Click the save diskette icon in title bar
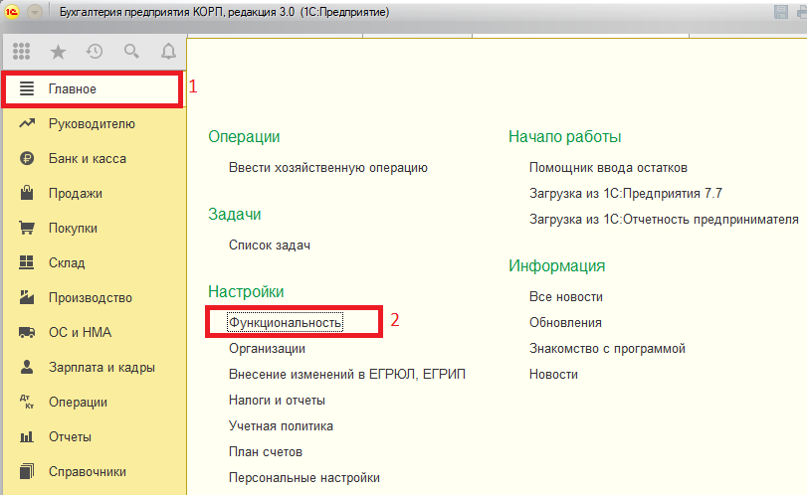This screenshot has width=807, height=495. click(781, 12)
